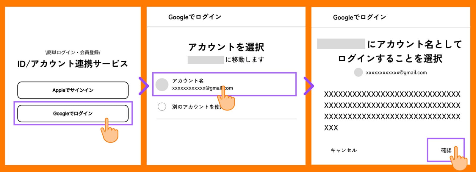The image size is (476, 172).
Task: Click the Googleでログイン header in the right panel
Action: 359,17
